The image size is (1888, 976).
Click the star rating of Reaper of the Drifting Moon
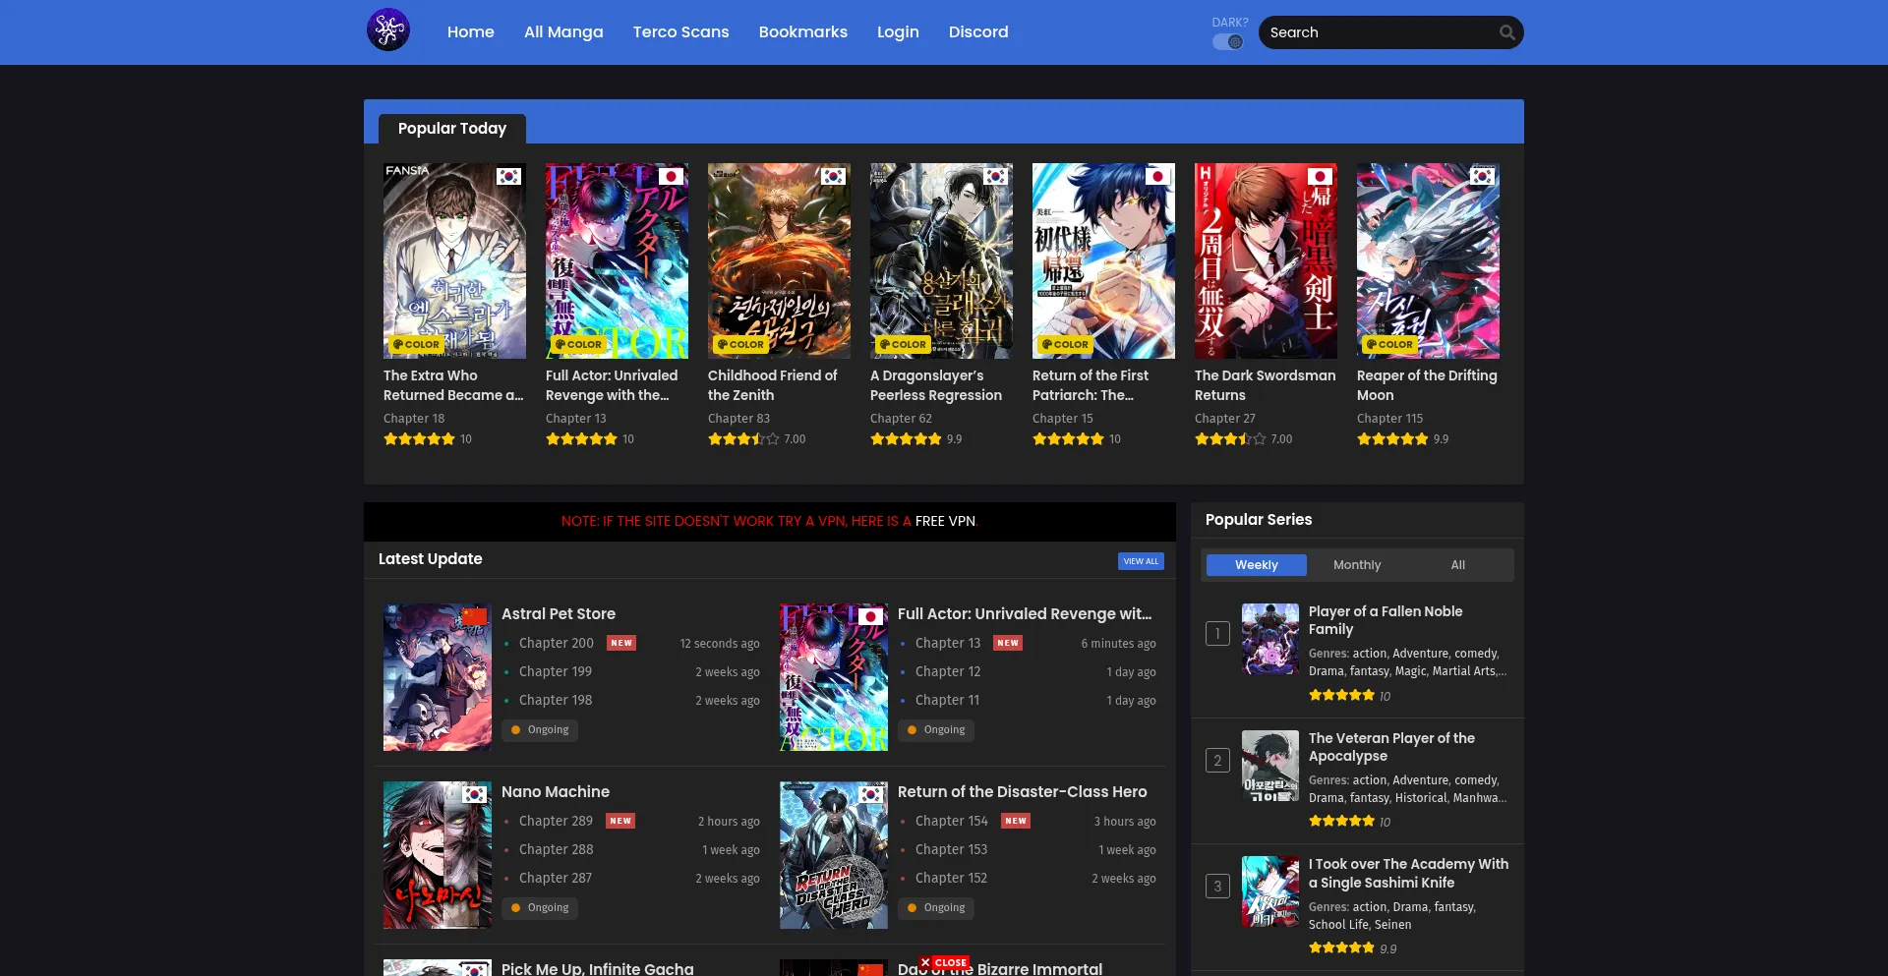point(1392,439)
